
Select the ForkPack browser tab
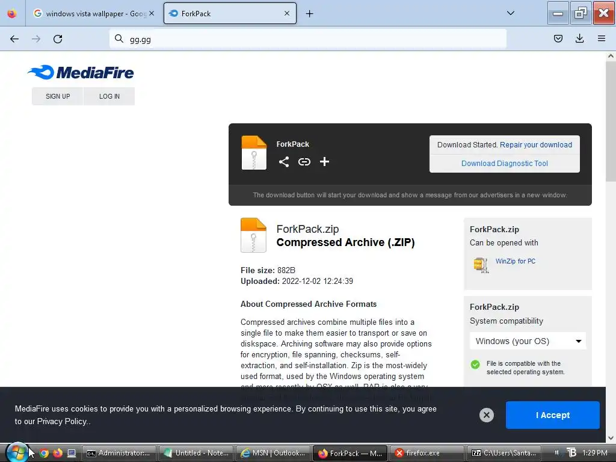230,14
